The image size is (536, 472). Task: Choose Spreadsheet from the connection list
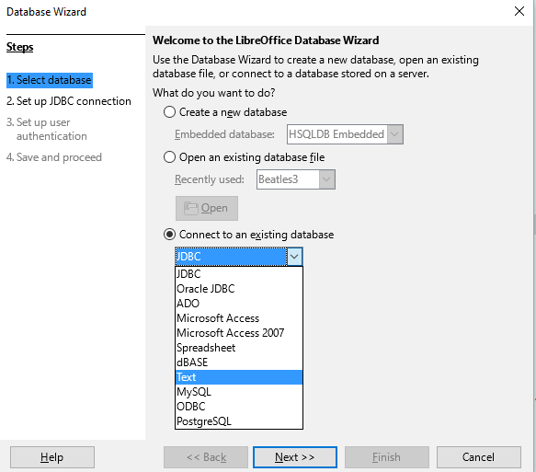click(239, 348)
